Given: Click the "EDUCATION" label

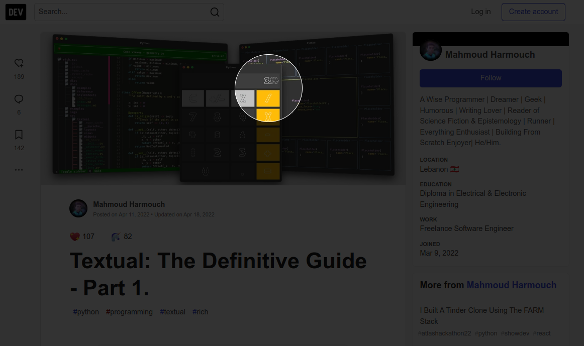Looking at the screenshot, I should click(436, 184).
